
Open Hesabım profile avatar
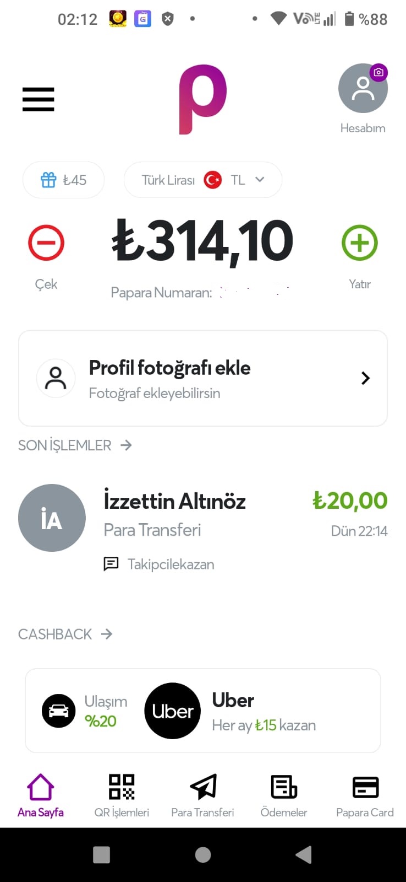(x=363, y=89)
